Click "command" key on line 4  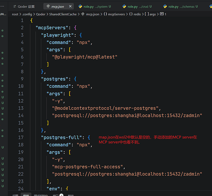click(x=59, y=42)
